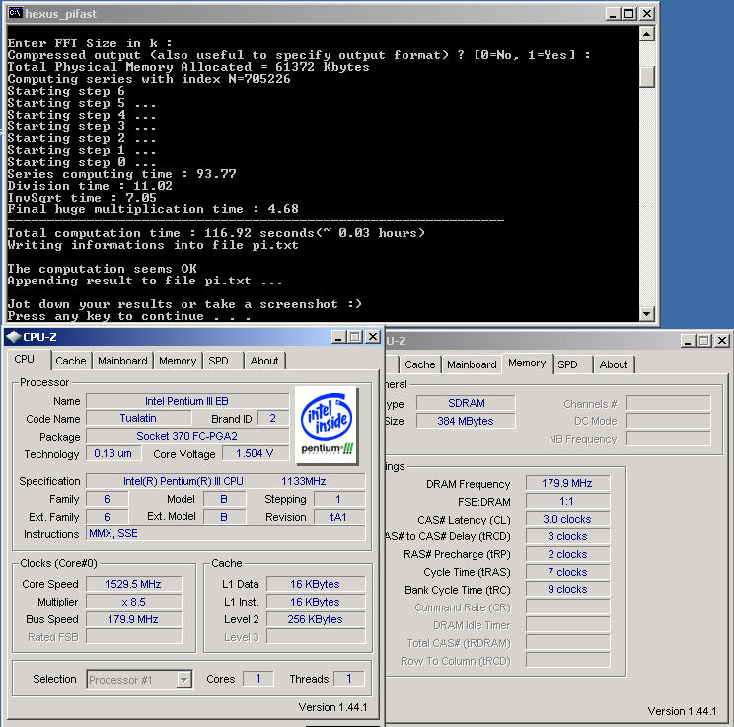The image size is (734, 727).
Task: Click the Bus Speed value '179.9 MHz'
Action: (133, 619)
